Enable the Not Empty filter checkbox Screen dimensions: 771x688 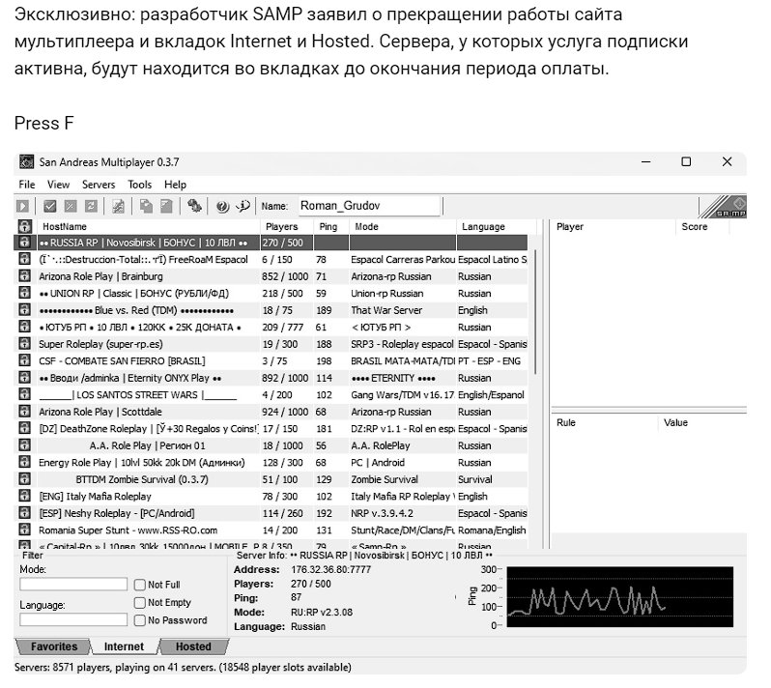point(140,602)
